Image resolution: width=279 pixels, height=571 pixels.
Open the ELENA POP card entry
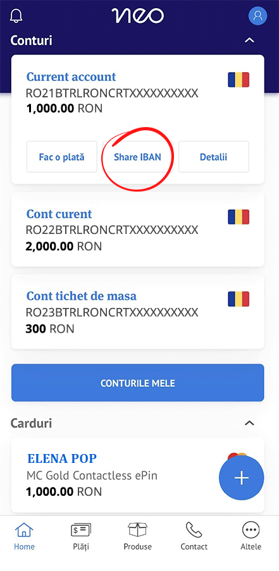point(138,476)
